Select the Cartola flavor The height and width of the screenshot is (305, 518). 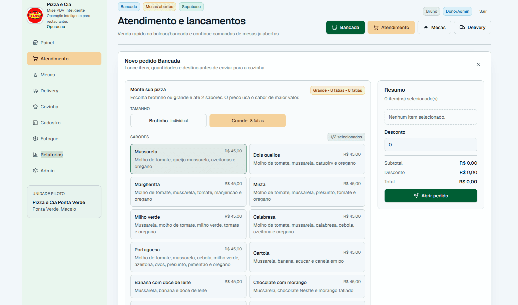point(307,257)
